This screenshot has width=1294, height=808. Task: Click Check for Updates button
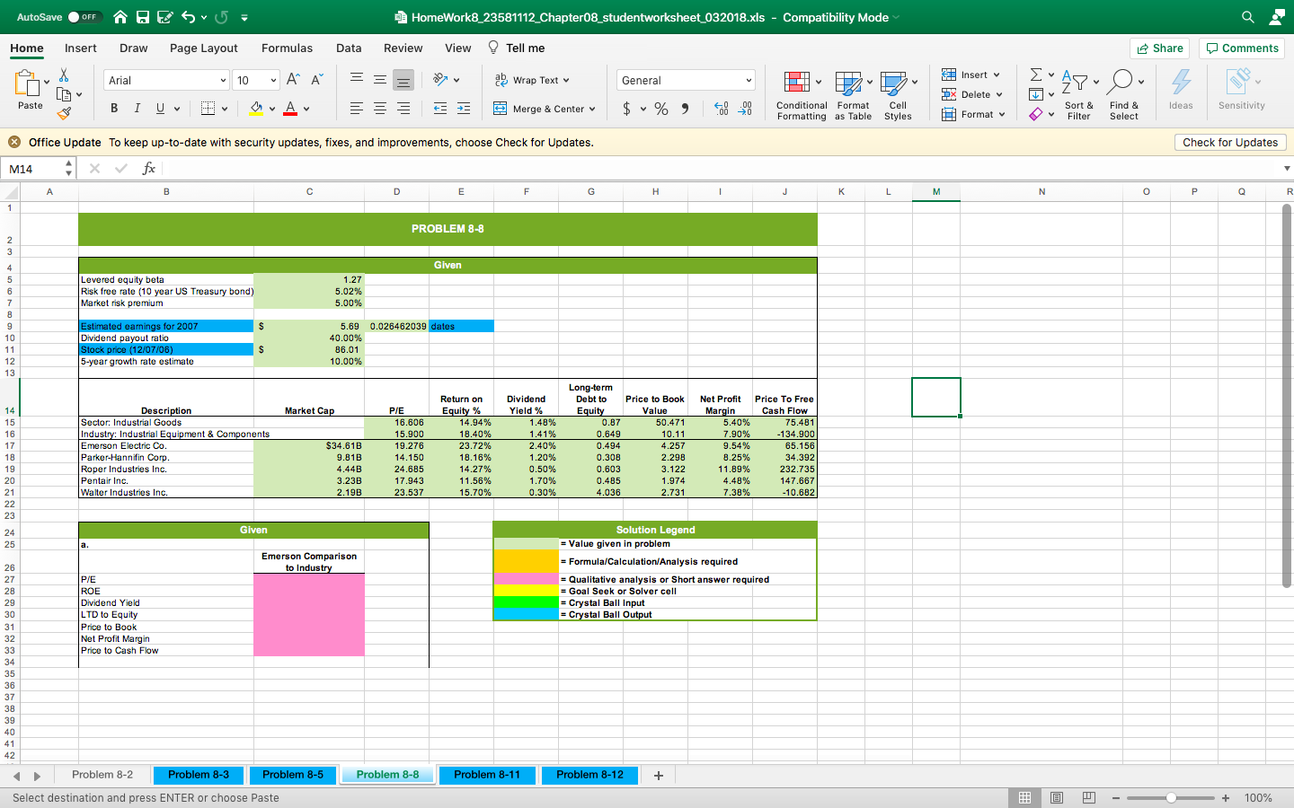pyautogui.click(x=1230, y=142)
